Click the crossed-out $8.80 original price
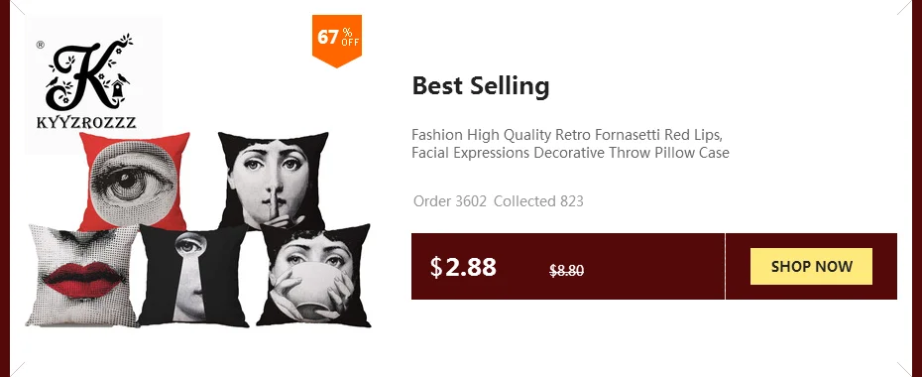This screenshot has width=922, height=377. click(x=566, y=271)
